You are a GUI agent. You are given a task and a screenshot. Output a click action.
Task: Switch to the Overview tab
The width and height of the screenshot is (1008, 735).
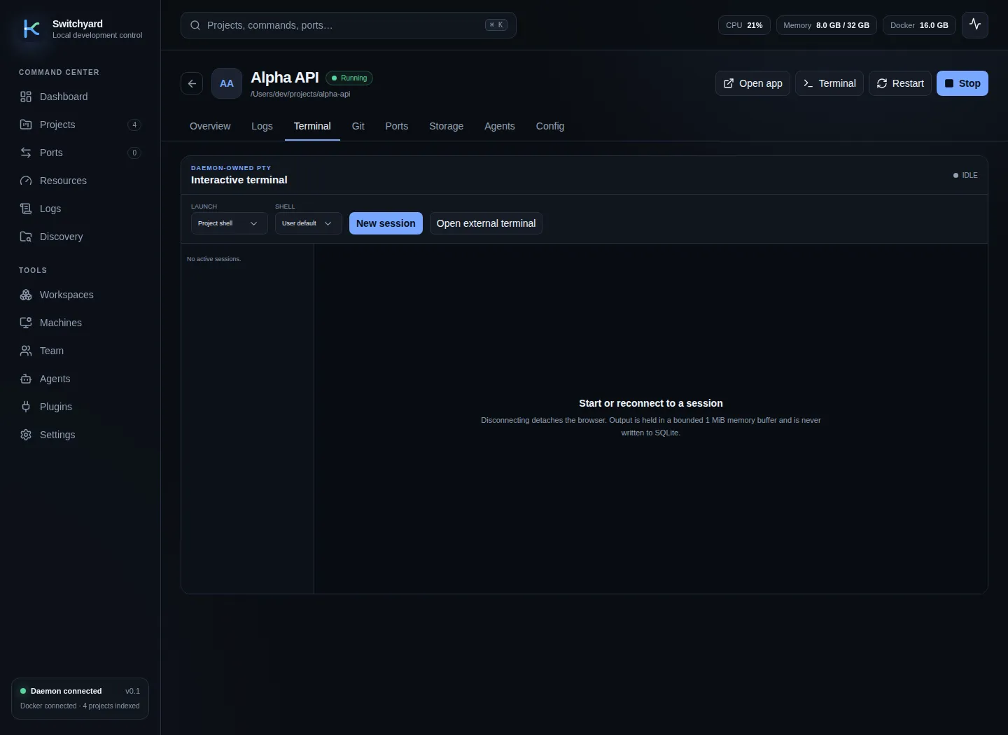coord(210,126)
